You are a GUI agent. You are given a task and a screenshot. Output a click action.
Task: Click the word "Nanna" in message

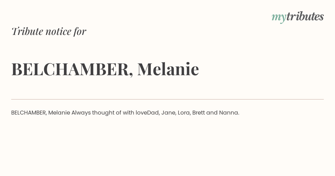pos(228,113)
